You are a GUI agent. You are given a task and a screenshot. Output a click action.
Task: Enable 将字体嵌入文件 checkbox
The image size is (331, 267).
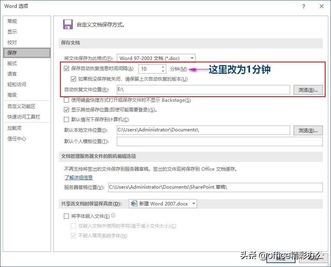pos(66,216)
